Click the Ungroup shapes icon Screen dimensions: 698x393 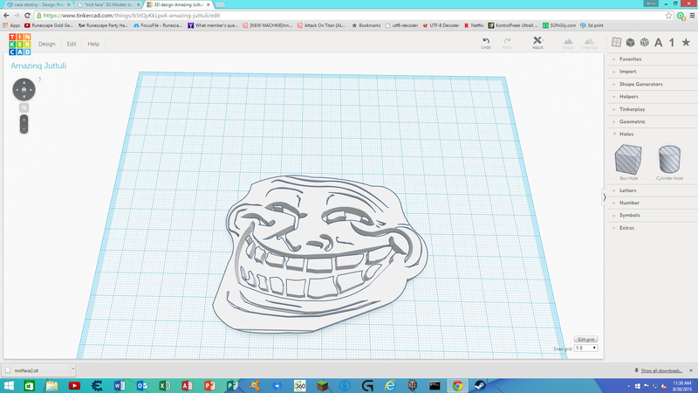pos(589,43)
